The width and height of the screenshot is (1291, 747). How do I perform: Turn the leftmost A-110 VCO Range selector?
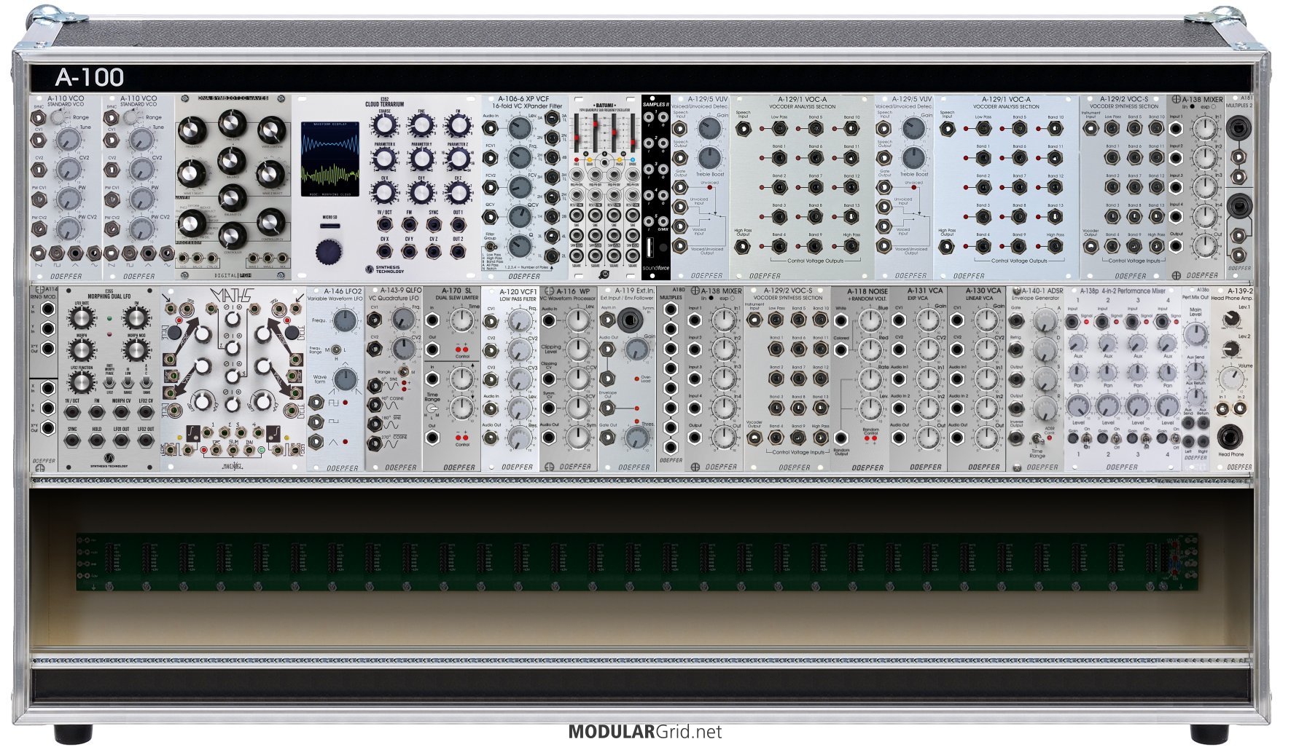pos(59,116)
